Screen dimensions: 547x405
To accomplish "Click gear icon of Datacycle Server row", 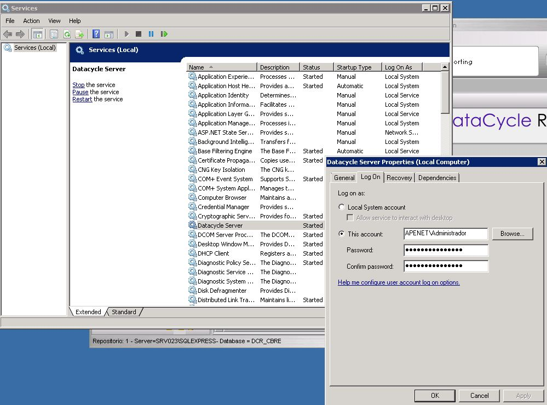I will click(192, 225).
